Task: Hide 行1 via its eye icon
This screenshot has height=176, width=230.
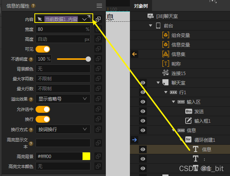Action: (143, 92)
